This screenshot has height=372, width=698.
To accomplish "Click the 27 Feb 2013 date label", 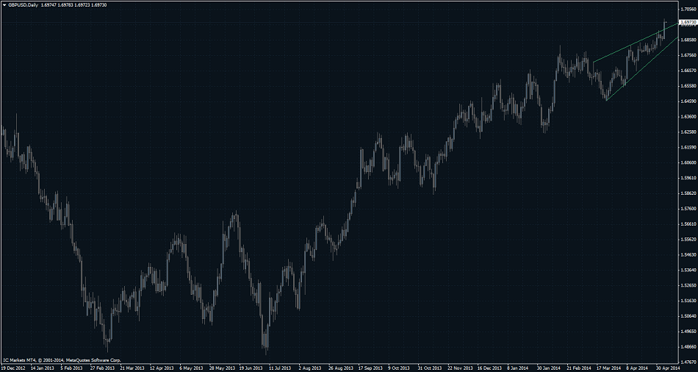I will (x=101, y=368).
